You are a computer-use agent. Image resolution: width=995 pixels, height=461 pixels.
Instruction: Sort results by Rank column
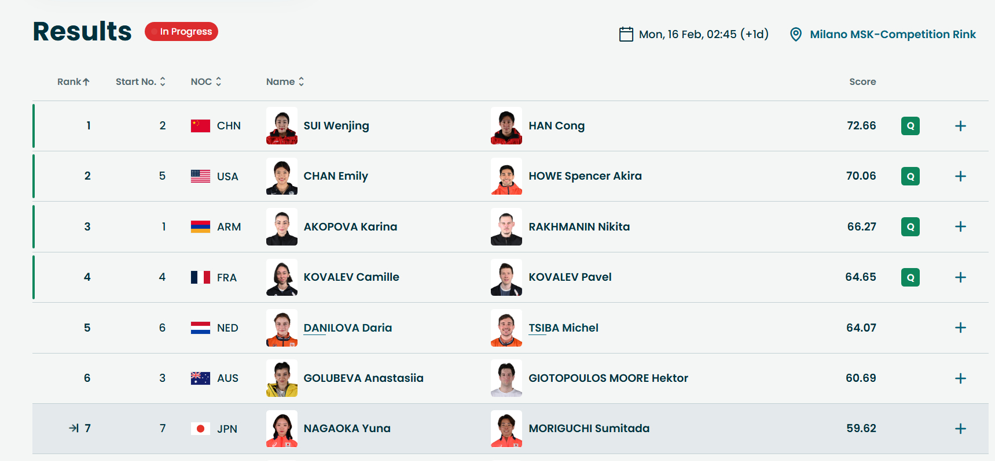(74, 81)
